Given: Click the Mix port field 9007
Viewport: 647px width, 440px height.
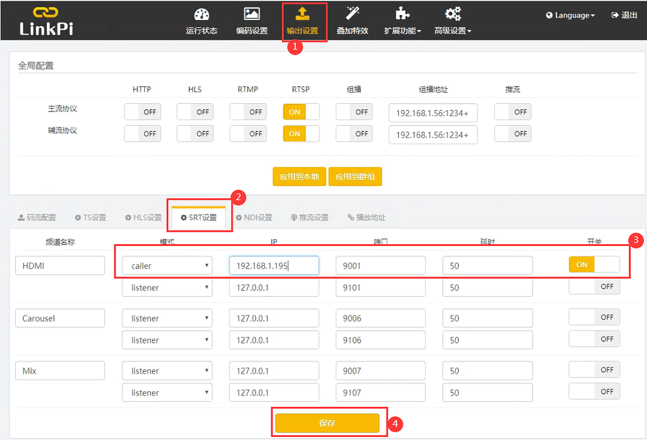Looking at the screenshot, I should [380, 371].
